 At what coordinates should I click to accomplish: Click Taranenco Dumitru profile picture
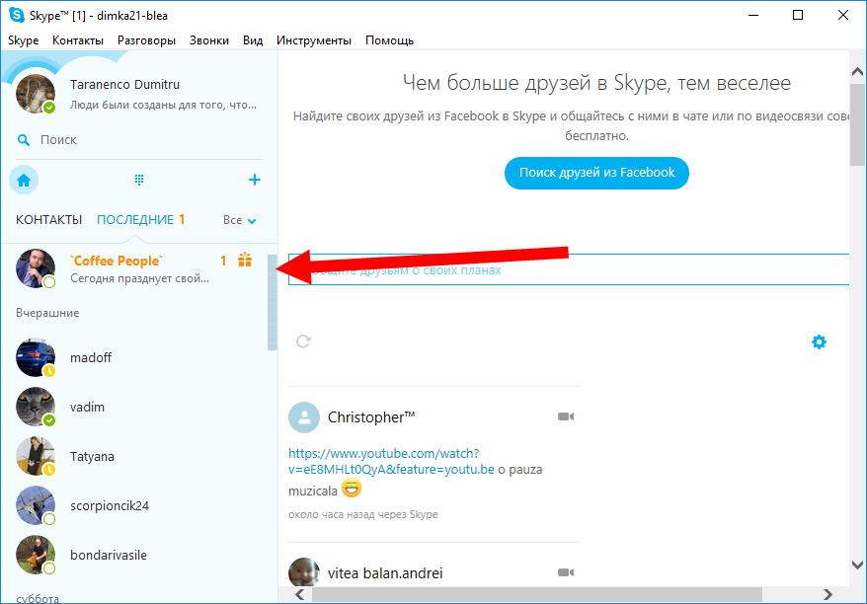(36, 94)
